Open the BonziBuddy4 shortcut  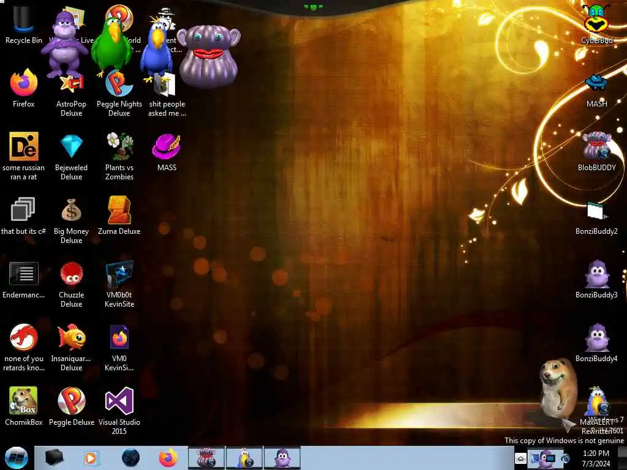(x=596, y=343)
